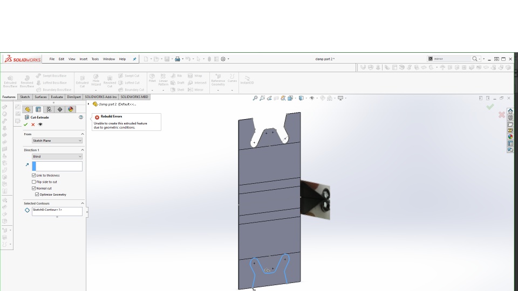Open the File Explorer folder icon

[510, 124]
